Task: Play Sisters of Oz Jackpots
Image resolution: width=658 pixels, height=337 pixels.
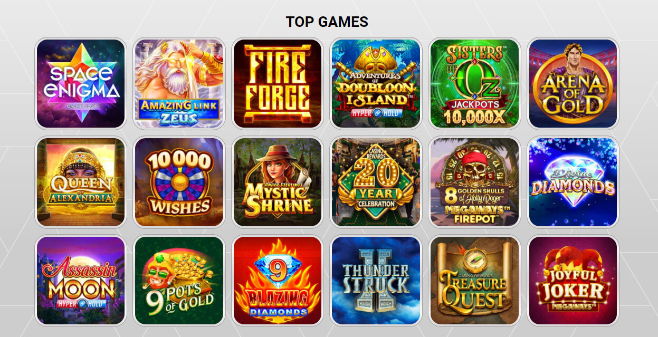Action: (474, 83)
